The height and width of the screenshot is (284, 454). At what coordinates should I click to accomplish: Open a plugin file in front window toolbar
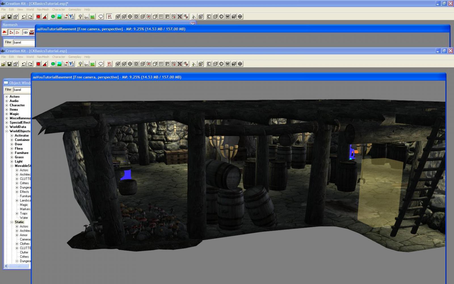click(3, 64)
